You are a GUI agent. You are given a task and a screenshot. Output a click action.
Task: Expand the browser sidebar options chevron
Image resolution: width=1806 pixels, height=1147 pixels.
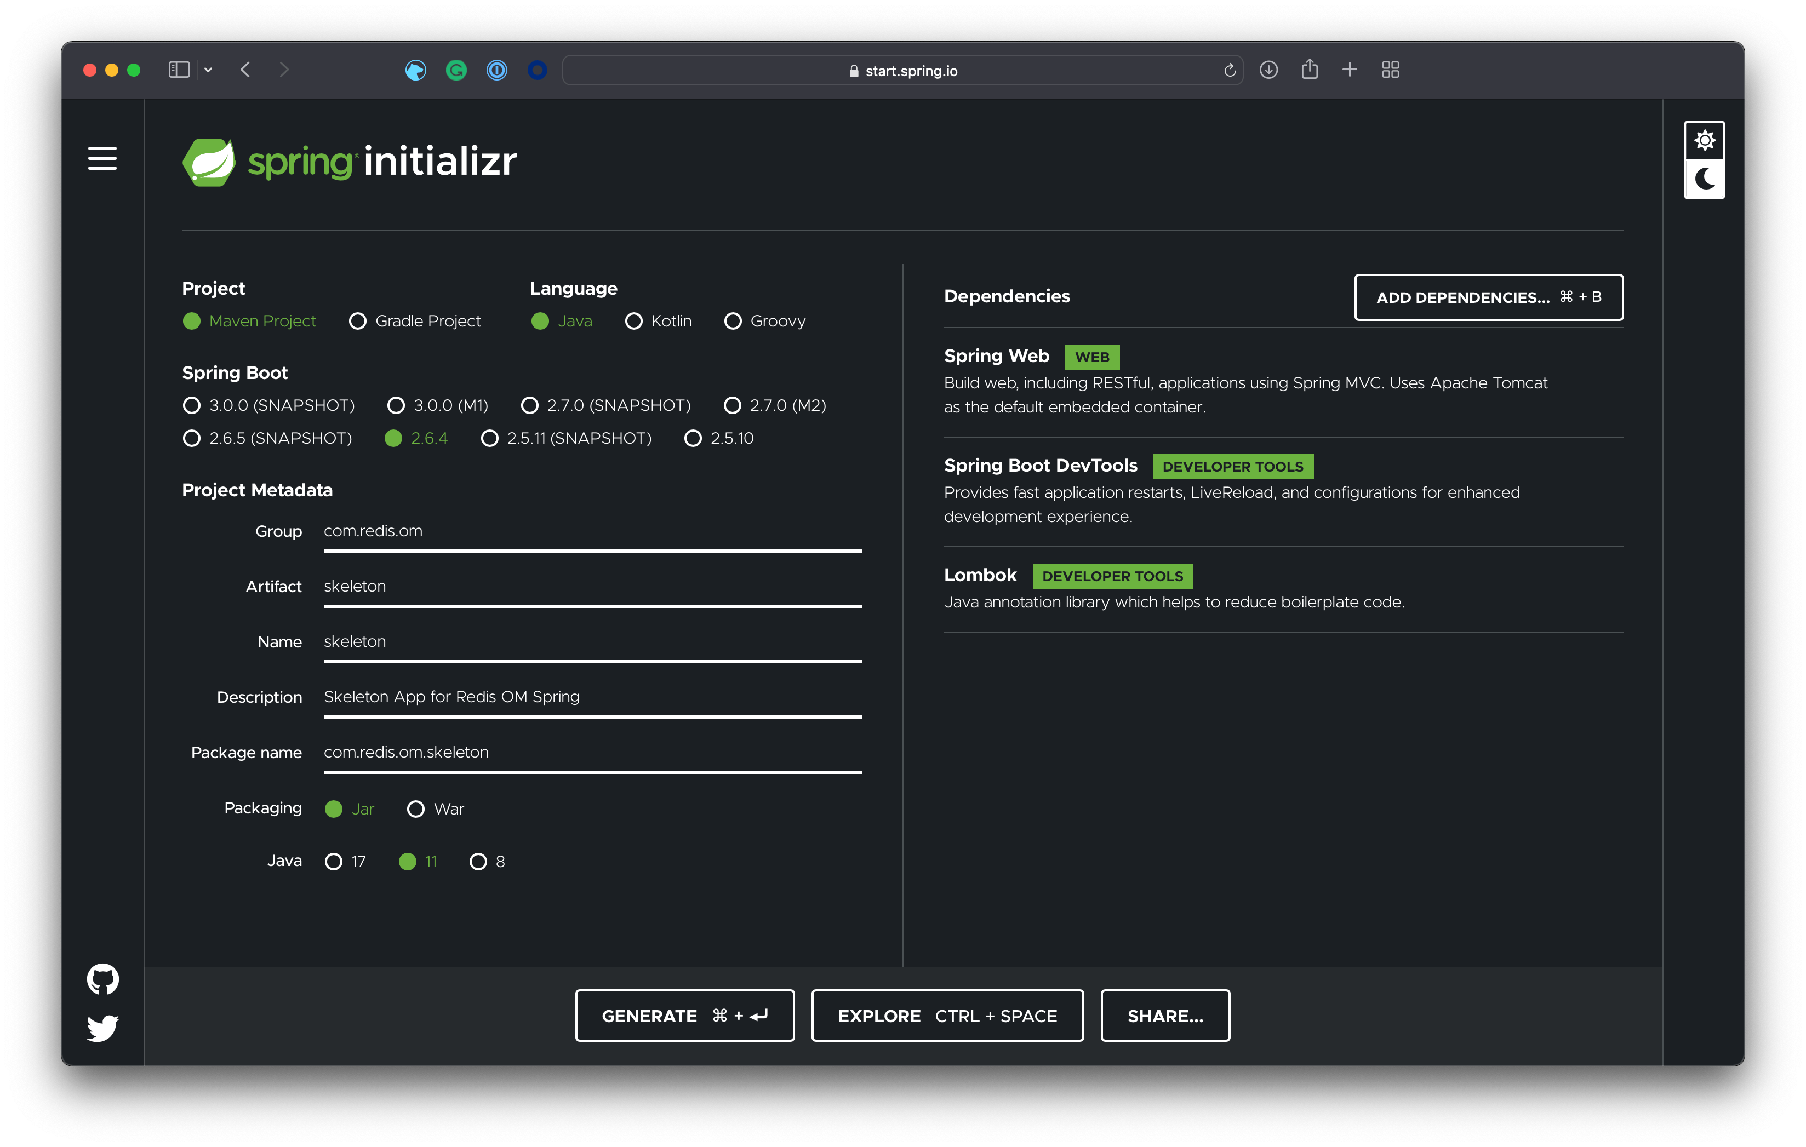point(209,70)
